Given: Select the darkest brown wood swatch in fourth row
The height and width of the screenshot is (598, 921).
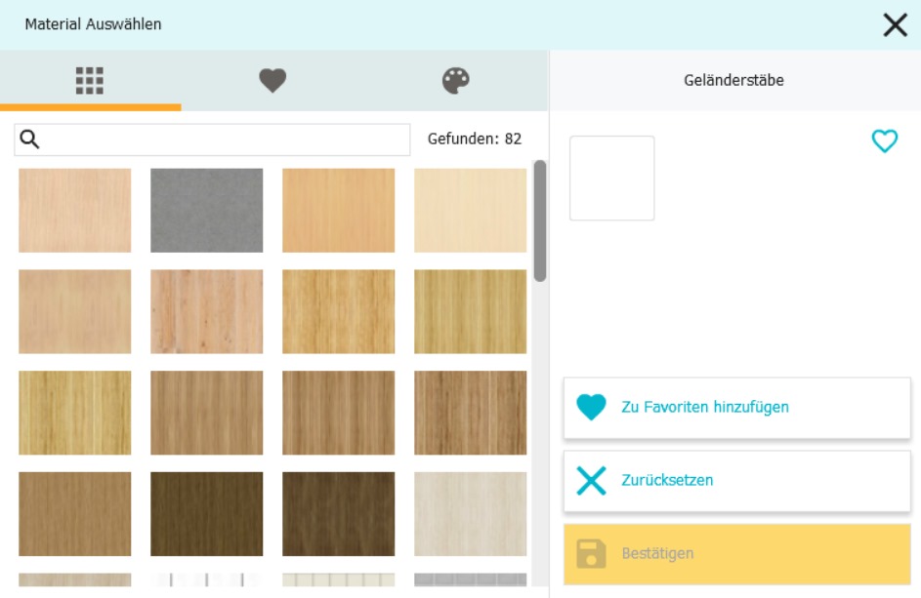Looking at the screenshot, I should tap(338, 514).
